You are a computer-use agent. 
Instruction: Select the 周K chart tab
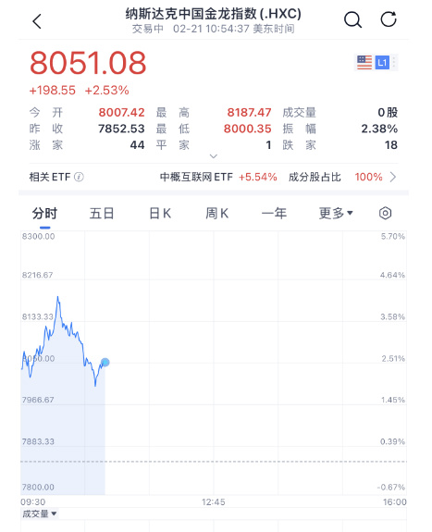pos(216,214)
